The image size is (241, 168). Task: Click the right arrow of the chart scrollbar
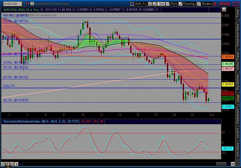[229, 164]
